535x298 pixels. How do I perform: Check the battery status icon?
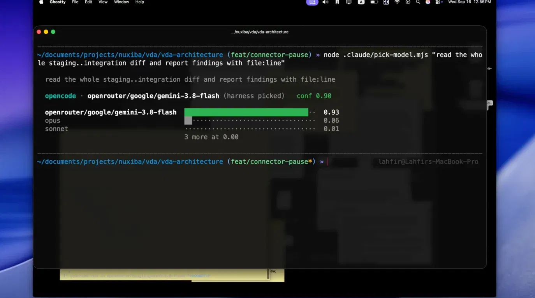click(374, 2)
